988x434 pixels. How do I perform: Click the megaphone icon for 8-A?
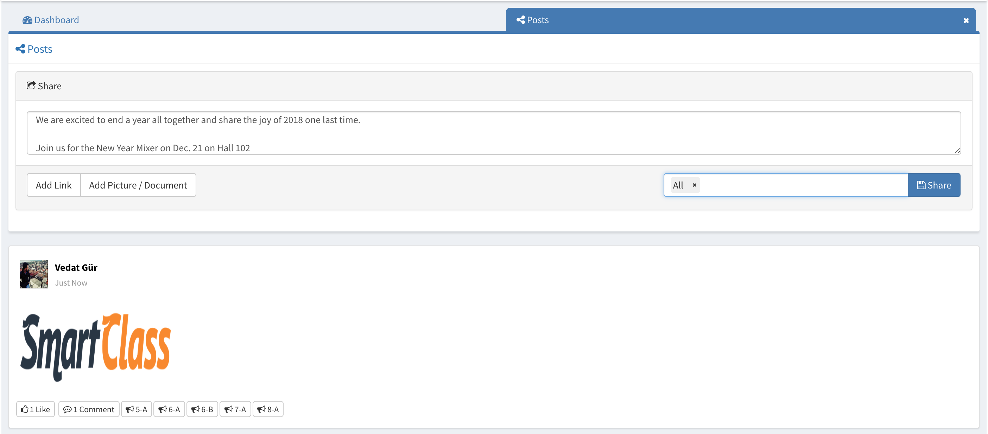click(261, 409)
